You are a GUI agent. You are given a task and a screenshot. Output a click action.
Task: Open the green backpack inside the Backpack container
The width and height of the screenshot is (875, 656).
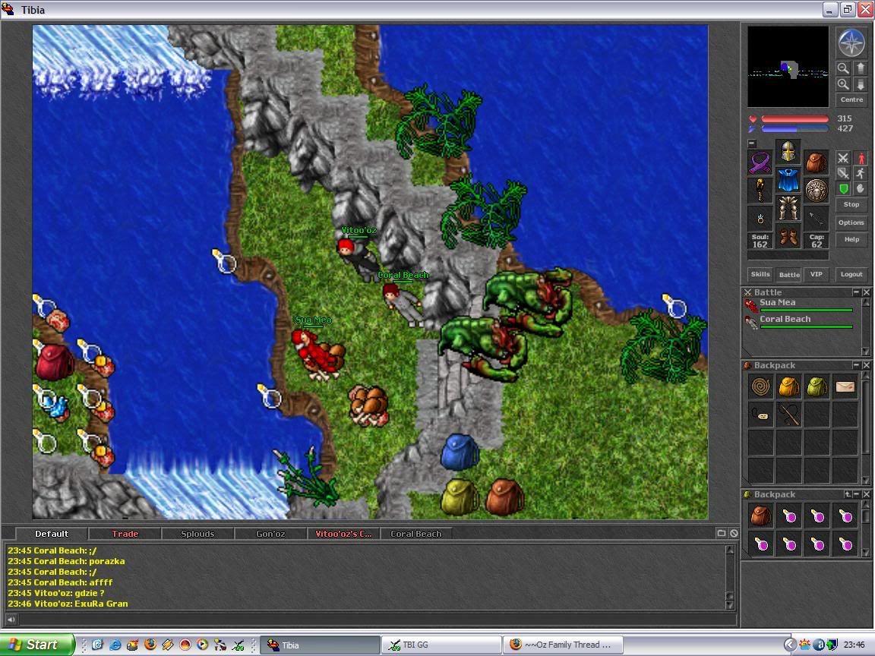pos(817,386)
